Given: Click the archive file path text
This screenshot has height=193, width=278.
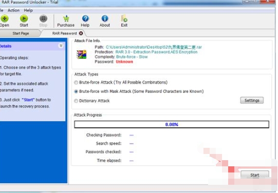Looking at the screenshot, I should (x=154, y=47).
